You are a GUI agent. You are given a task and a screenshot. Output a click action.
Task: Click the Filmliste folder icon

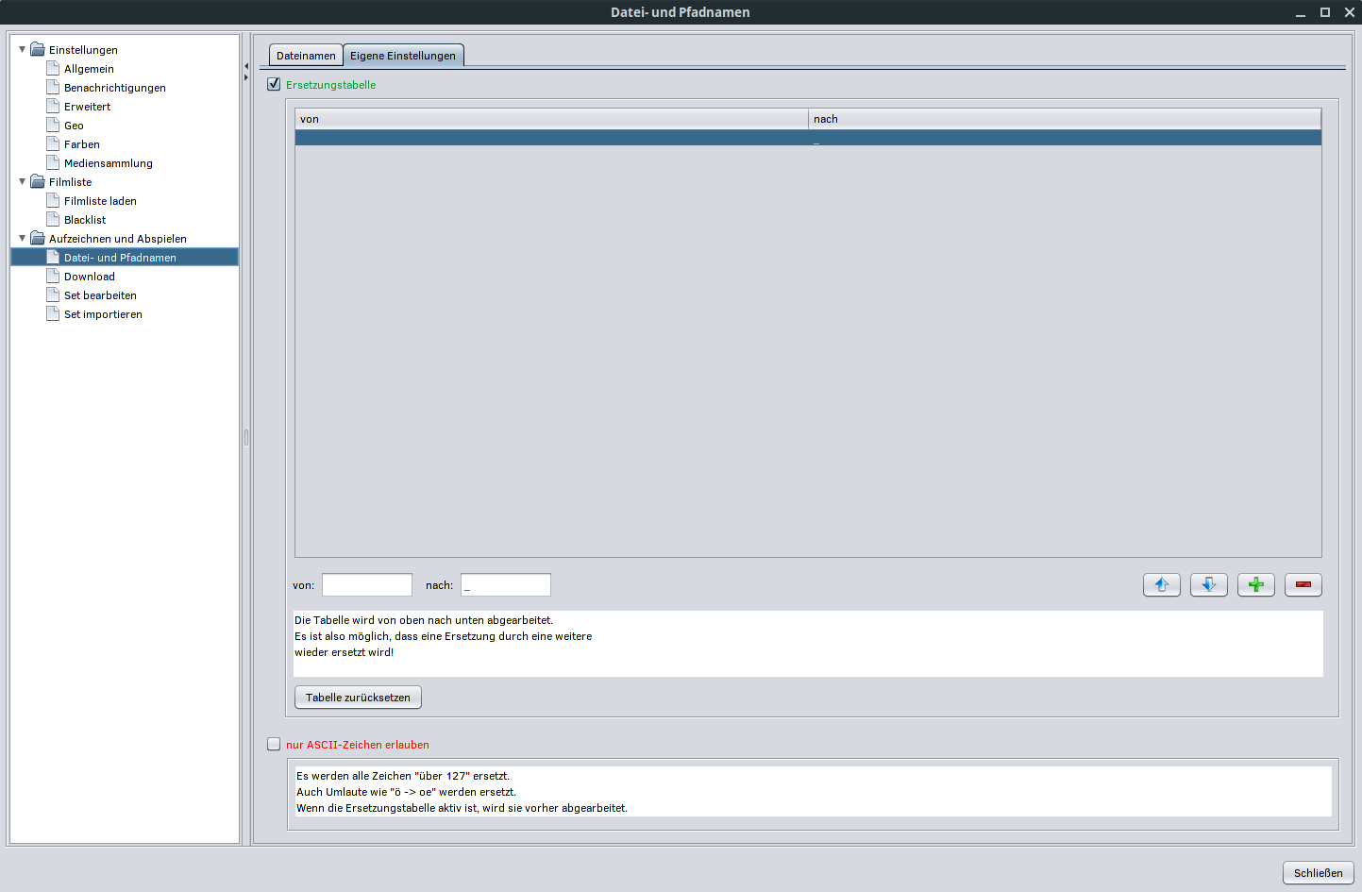[x=38, y=182]
